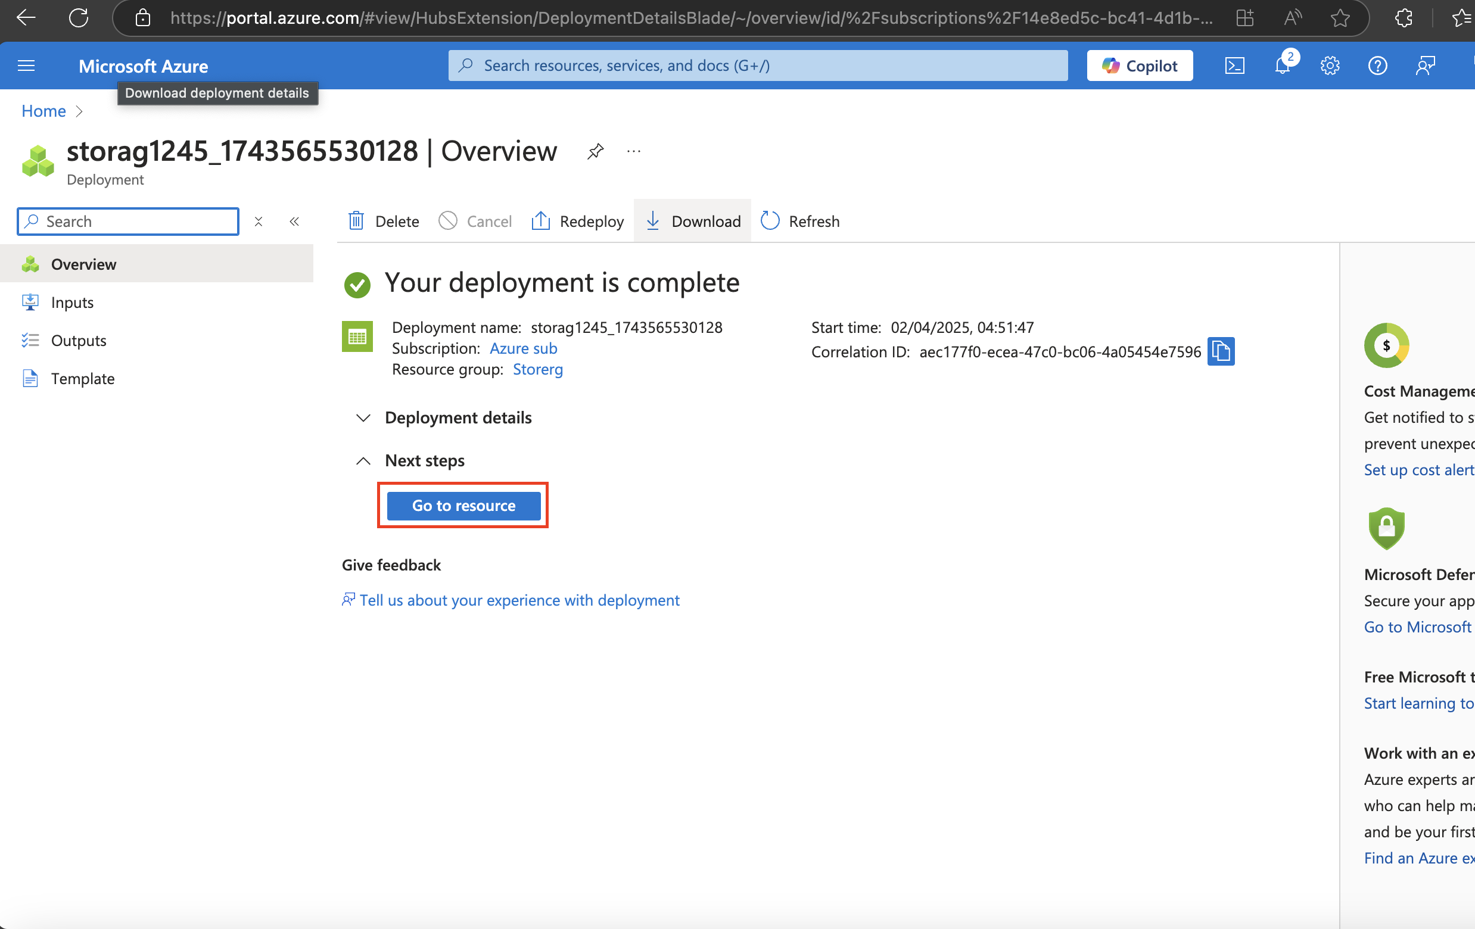Click Find an Azure expert link
The image size is (1475, 929).
tap(1418, 858)
